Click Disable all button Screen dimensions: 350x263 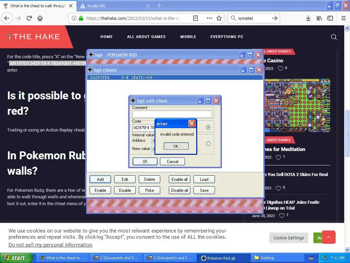pos(179,190)
